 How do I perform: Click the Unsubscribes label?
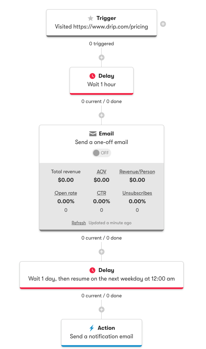pyautogui.click(x=137, y=193)
